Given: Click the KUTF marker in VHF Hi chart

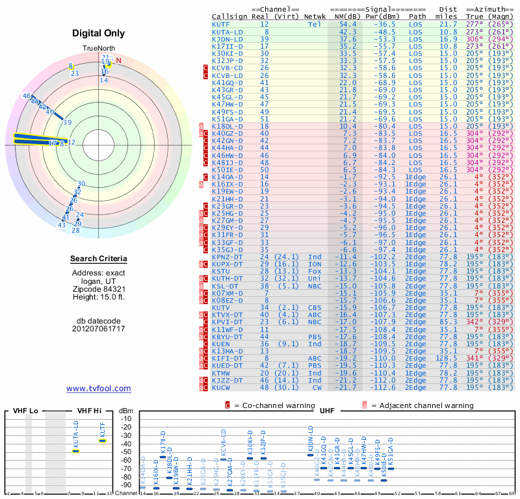Looking at the screenshot, I should [x=103, y=441].
